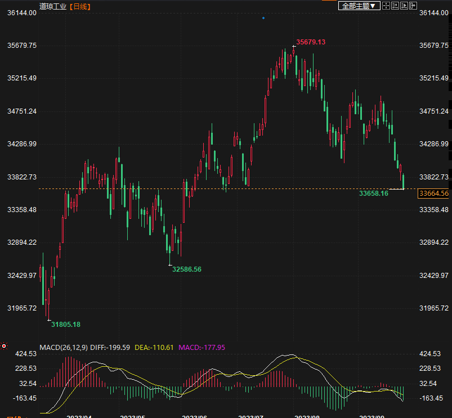The height and width of the screenshot is (418, 452).
Task: Click the yellow DEA value label
Action: click(155, 347)
